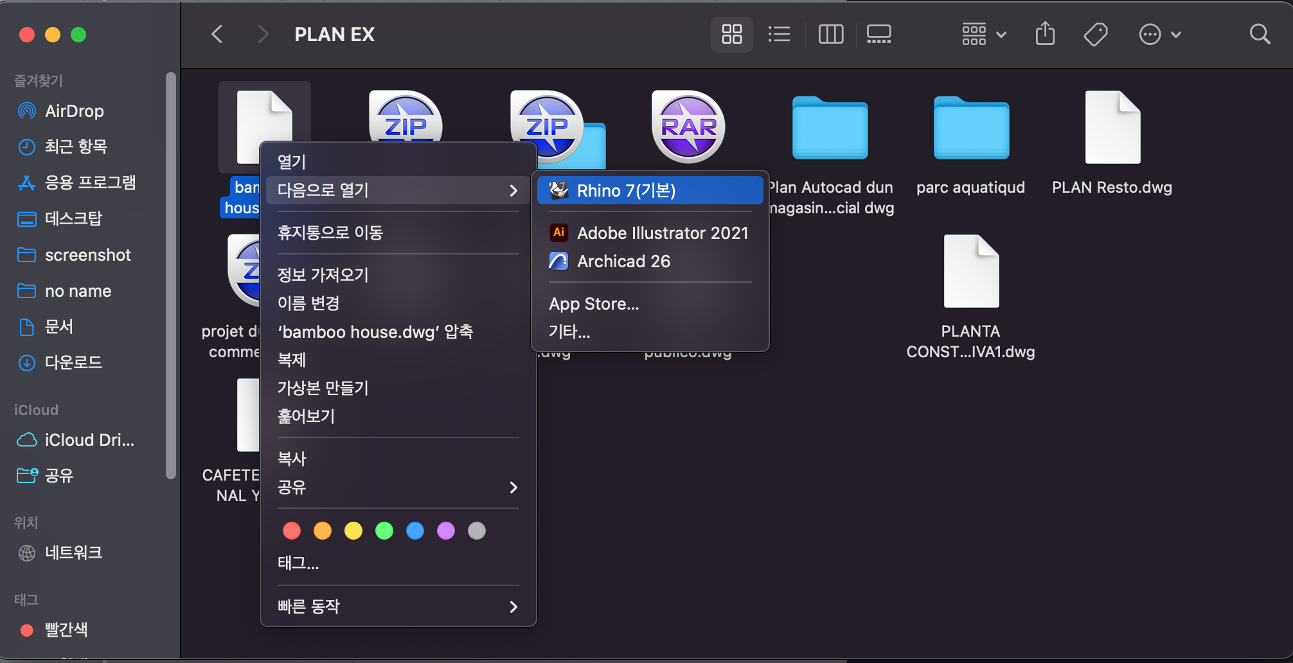Choose 'bamboo house.dwg' 압축 menu item
The width and height of the screenshot is (1293, 663).
(398, 331)
